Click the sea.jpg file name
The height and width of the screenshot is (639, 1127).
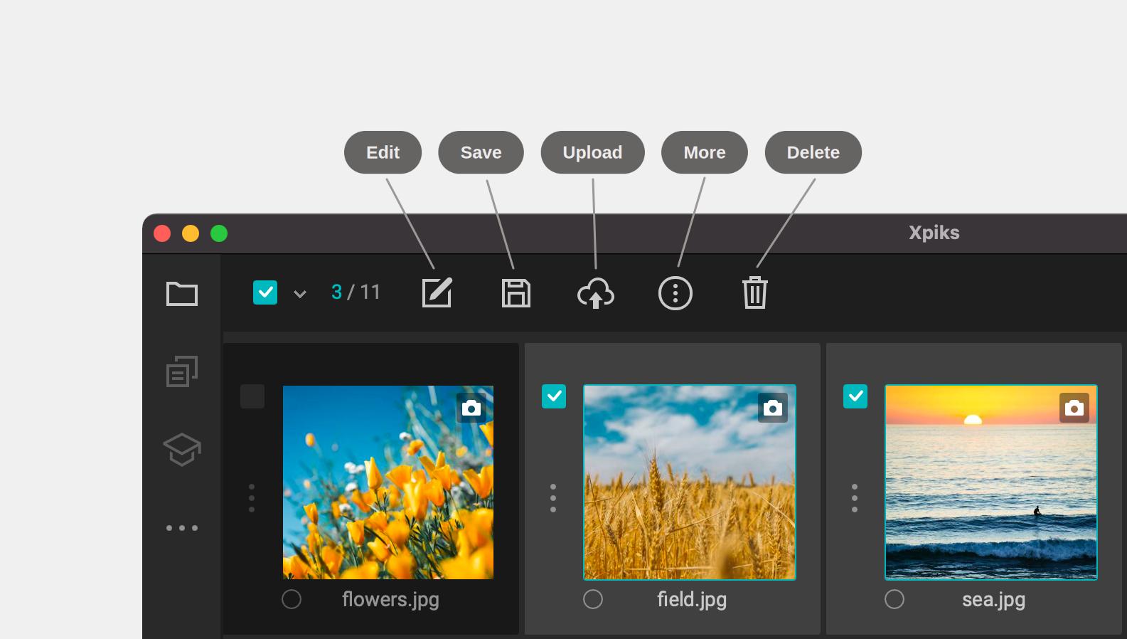point(993,600)
